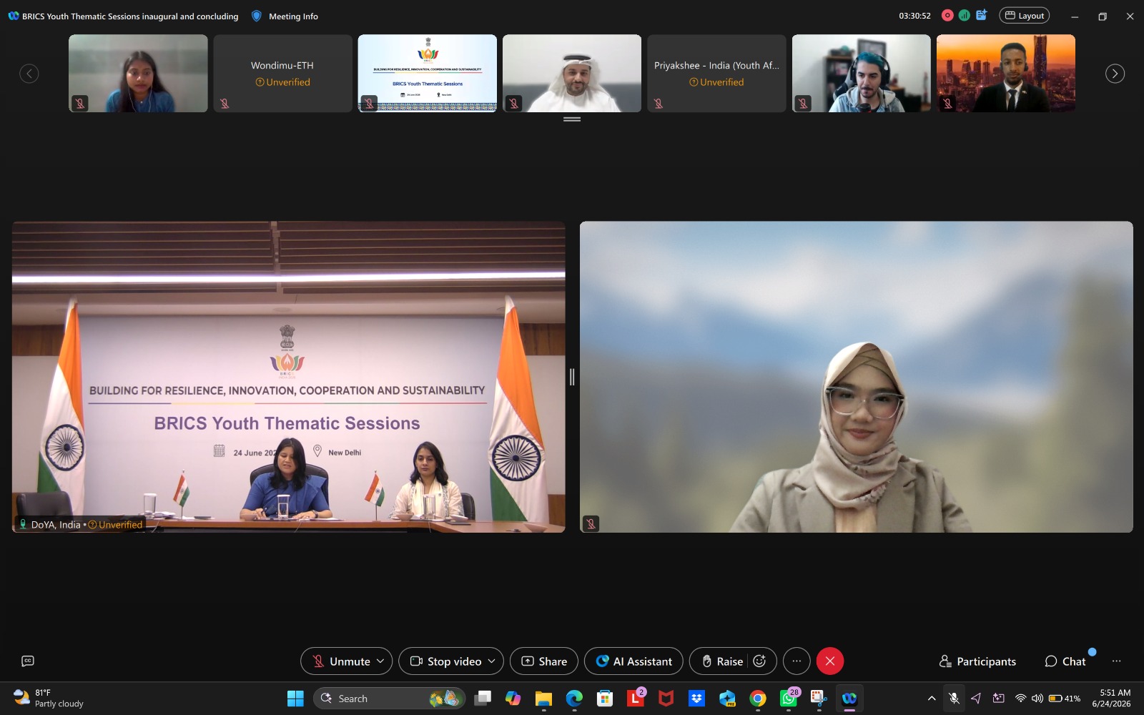Click the muted mic icon on the hijab woman's video
Screen dimensions: 1144x715
(x=591, y=523)
